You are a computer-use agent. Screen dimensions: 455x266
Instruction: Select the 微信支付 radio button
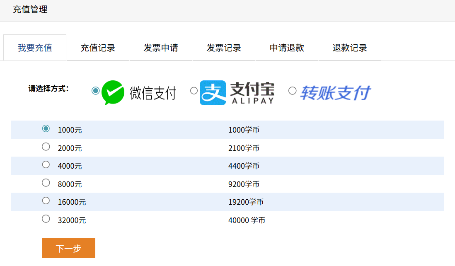tap(96, 91)
